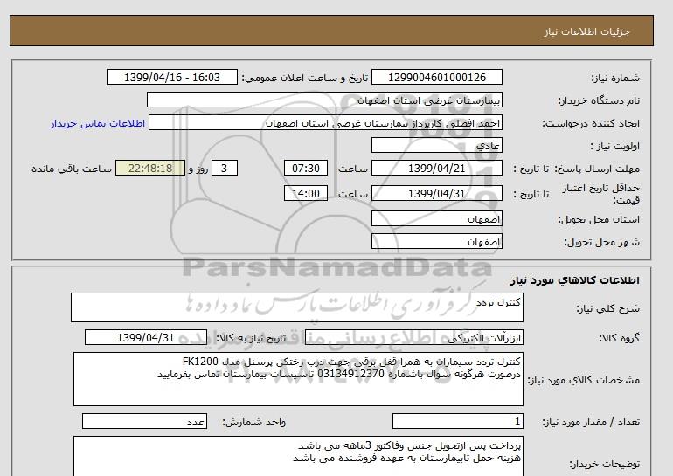Click the general description box 'کنترل تردد'
The height and width of the screenshot is (476, 673).
coord(297,307)
